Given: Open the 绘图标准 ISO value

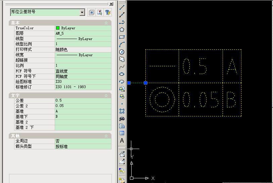Looking at the screenshot, I should (83, 82).
